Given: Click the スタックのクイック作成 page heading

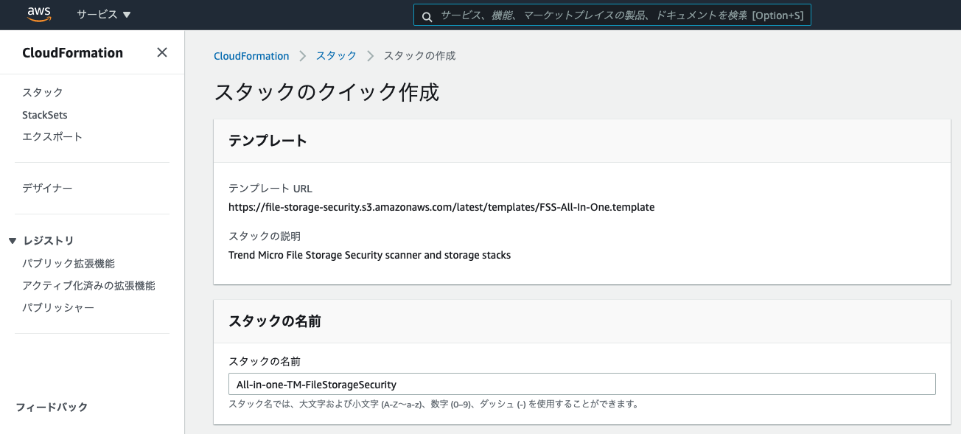Looking at the screenshot, I should (x=326, y=92).
